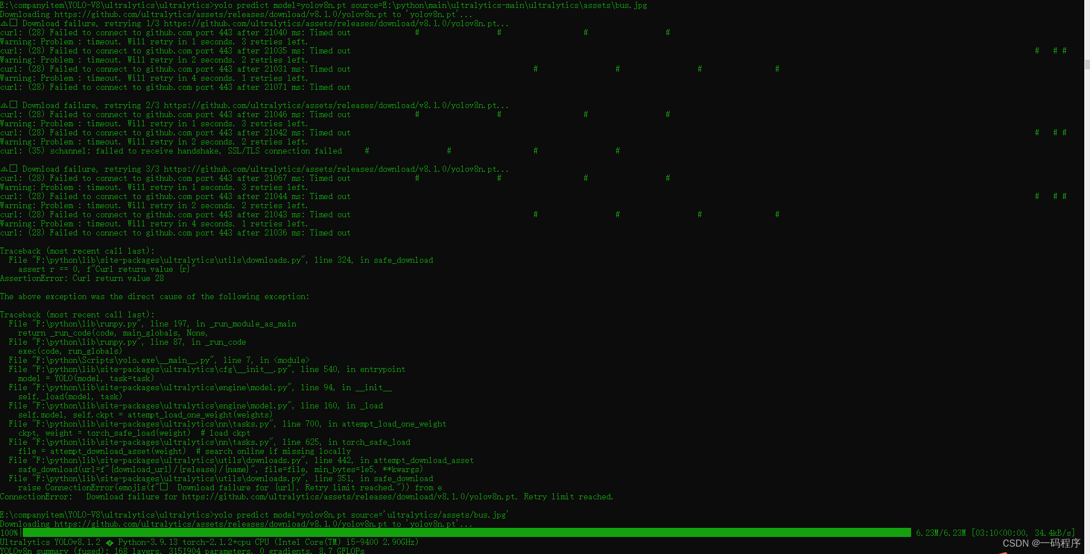1090x554 pixels.
Task: Click the '100%' label before the progress bar
Action: 9,533
